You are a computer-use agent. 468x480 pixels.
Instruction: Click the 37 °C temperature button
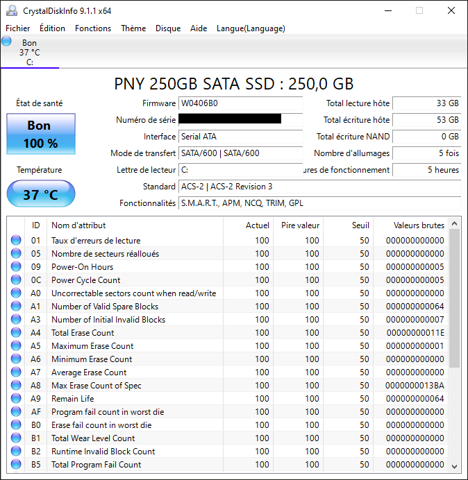tap(40, 194)
